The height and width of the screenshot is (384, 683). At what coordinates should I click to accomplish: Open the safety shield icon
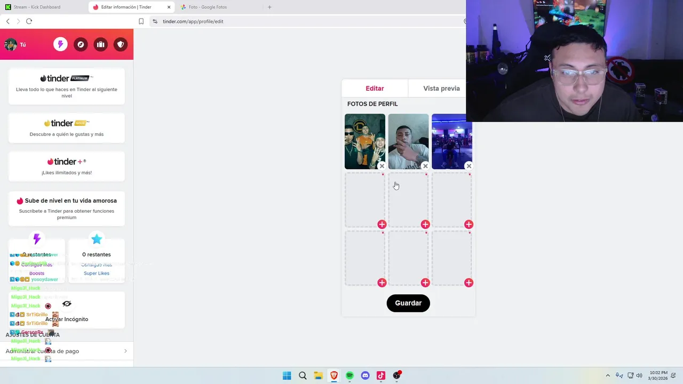(121, 44)
